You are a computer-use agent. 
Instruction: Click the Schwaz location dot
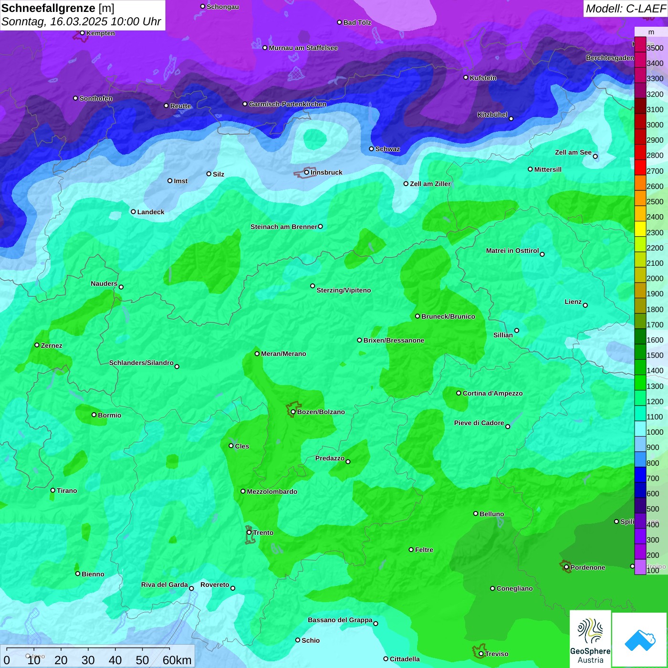tap(371, 149)
